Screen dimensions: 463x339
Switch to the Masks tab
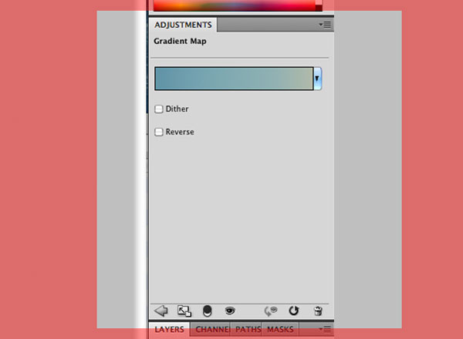tap(280, 329)
